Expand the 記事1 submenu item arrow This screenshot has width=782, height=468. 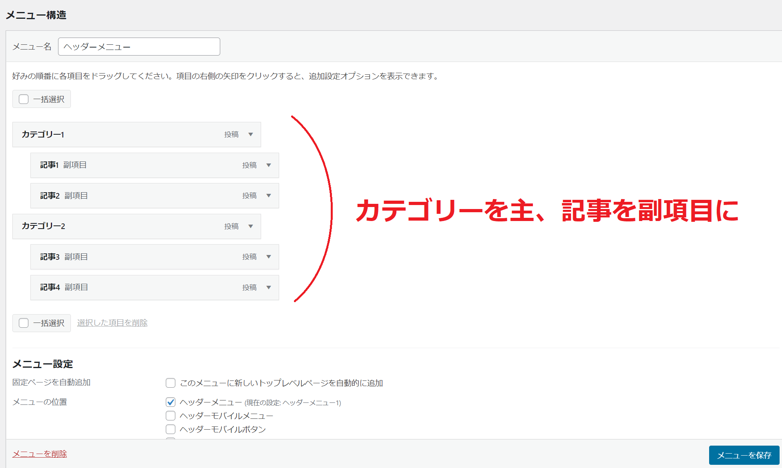[x=269, y=165]
